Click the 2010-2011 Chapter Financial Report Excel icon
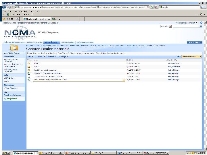 tap(29, 73)
